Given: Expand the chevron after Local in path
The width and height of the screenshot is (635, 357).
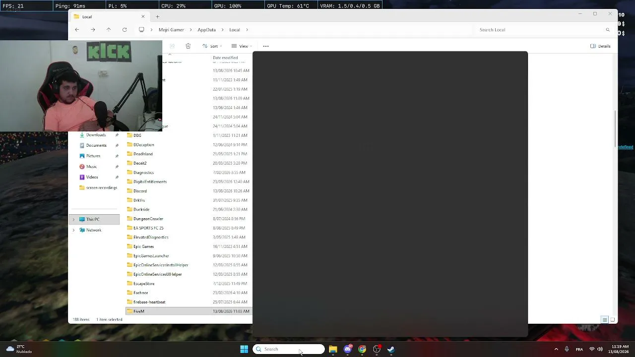Looking at the screenshot, I should [247, 30].
